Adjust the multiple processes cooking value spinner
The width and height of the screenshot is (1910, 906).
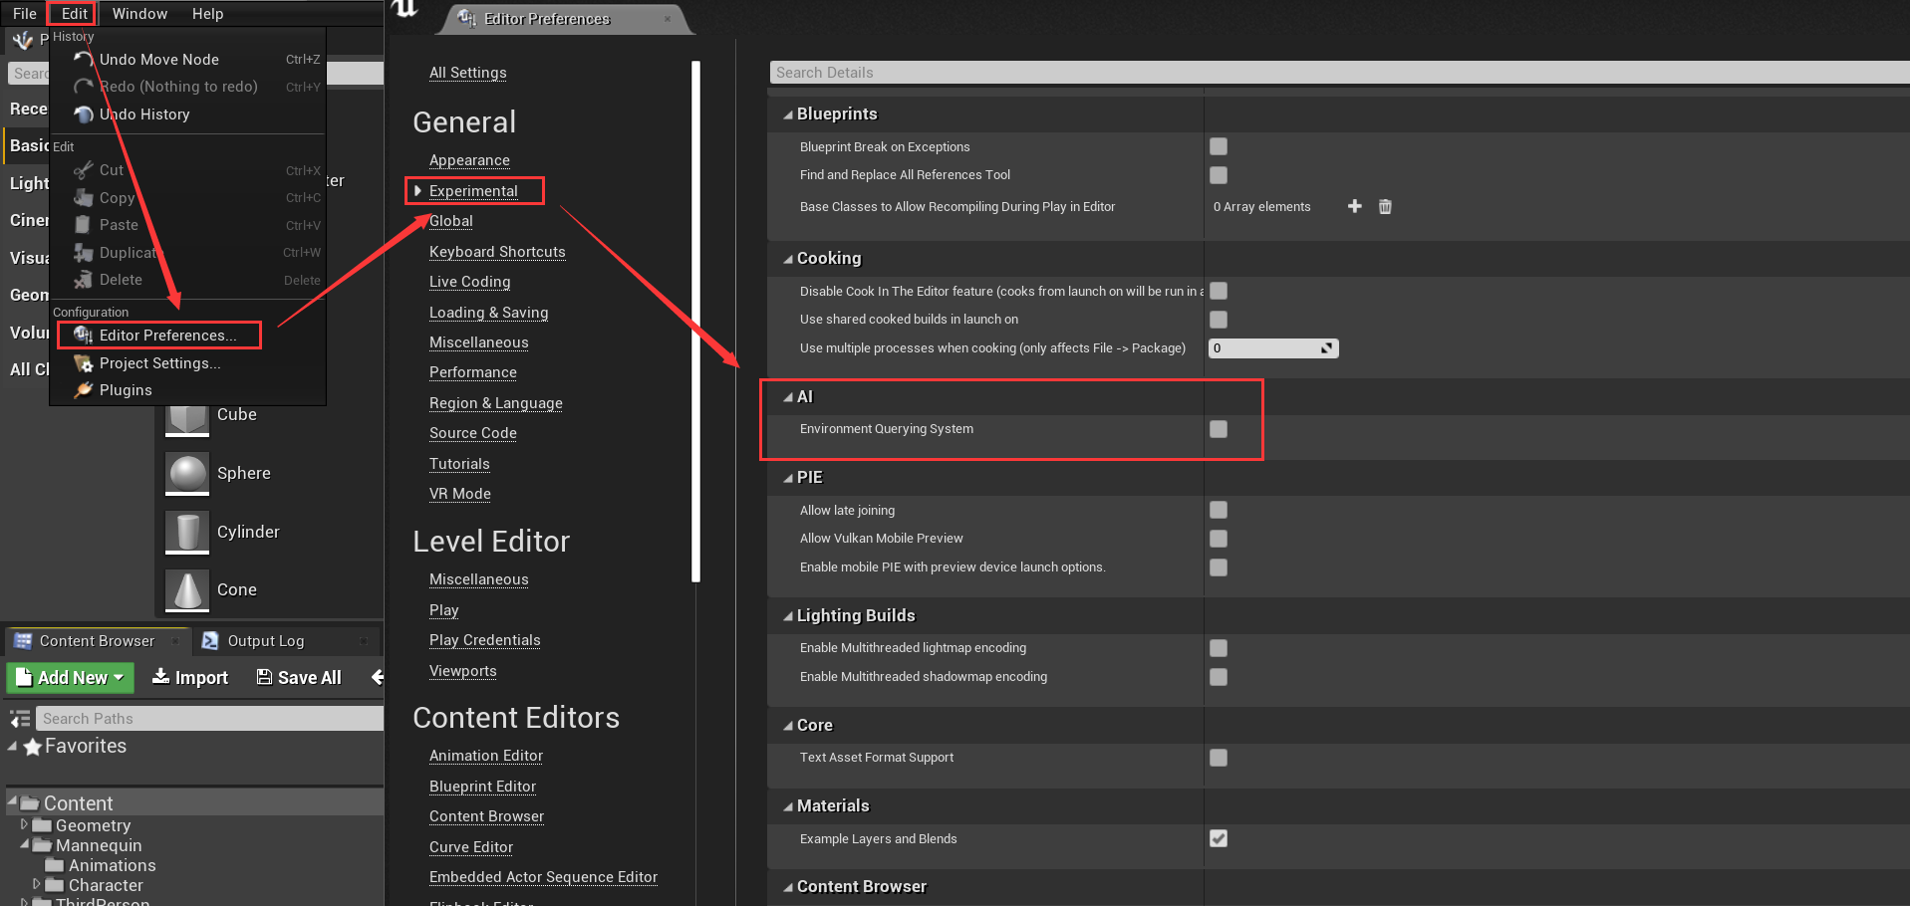coord(1325,347)
